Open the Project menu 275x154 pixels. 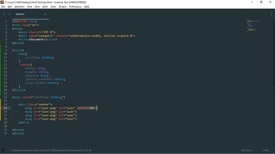coord(62,7)
